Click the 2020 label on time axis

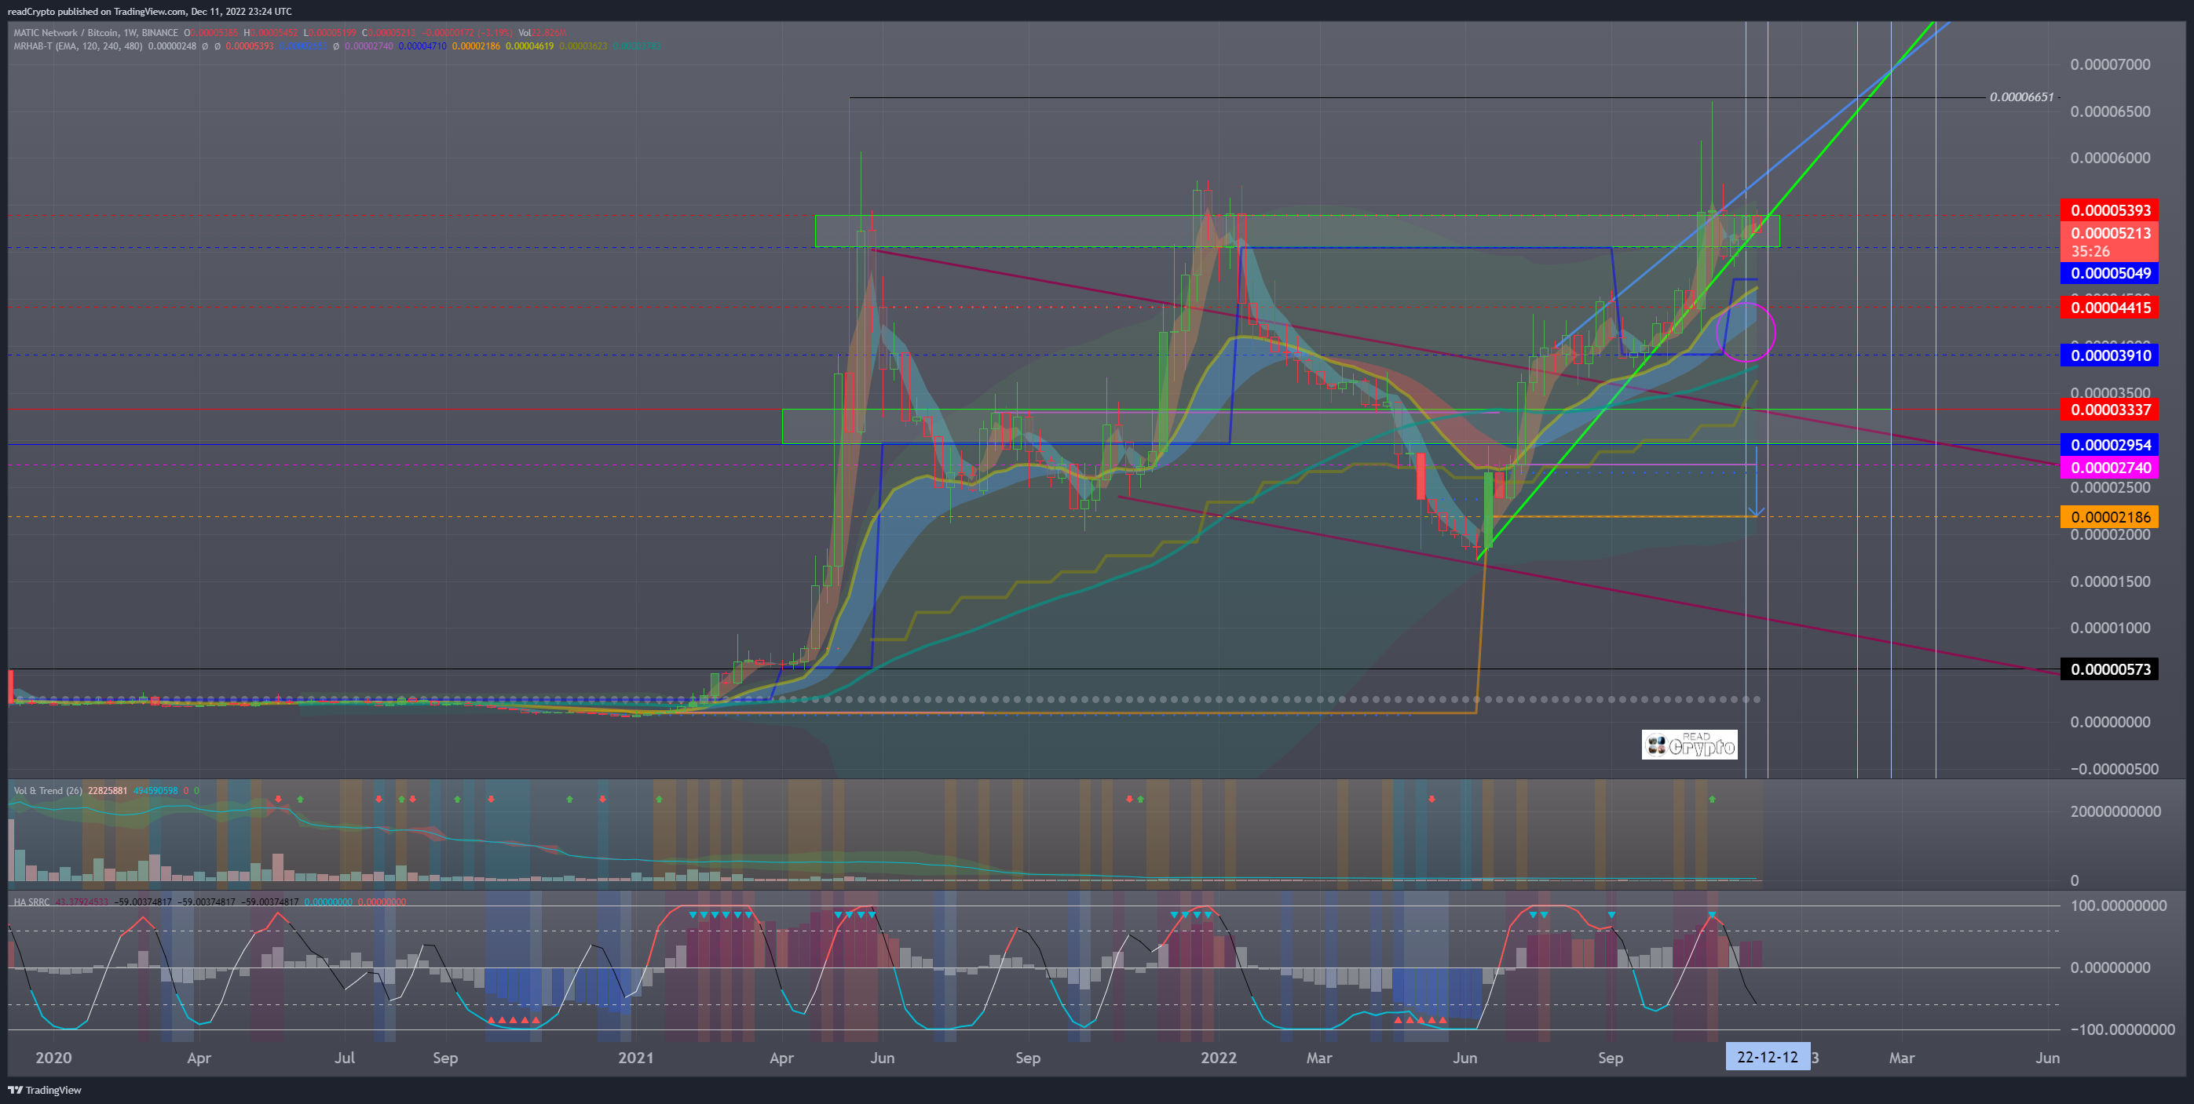coord(53,1057)
